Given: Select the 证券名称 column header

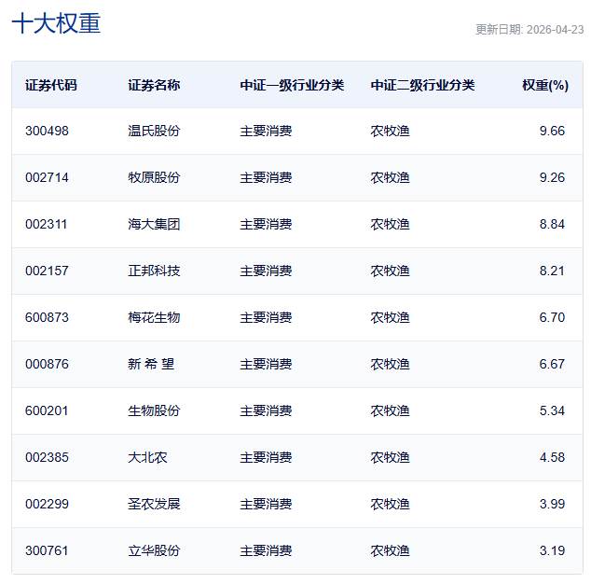Looking at the screenshot, I should 154,85.
